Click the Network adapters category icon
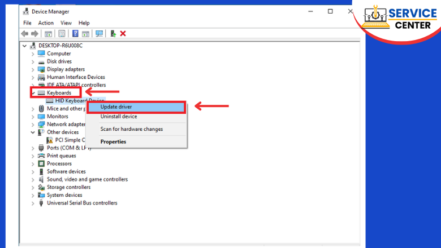 point(41,124)
